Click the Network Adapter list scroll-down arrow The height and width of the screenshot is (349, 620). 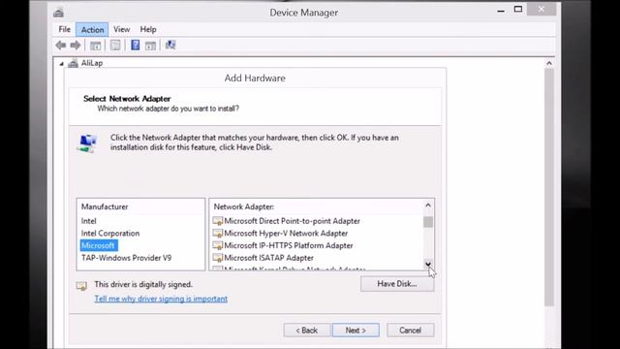[x=428, y=264]
